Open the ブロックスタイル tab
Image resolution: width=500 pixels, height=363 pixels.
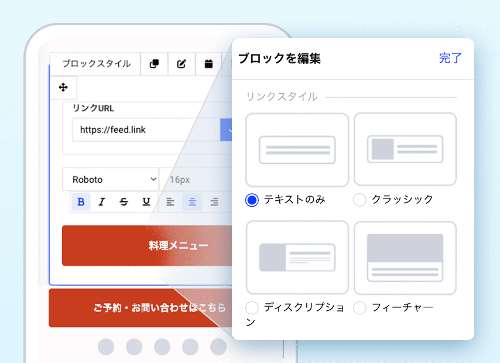96,64
